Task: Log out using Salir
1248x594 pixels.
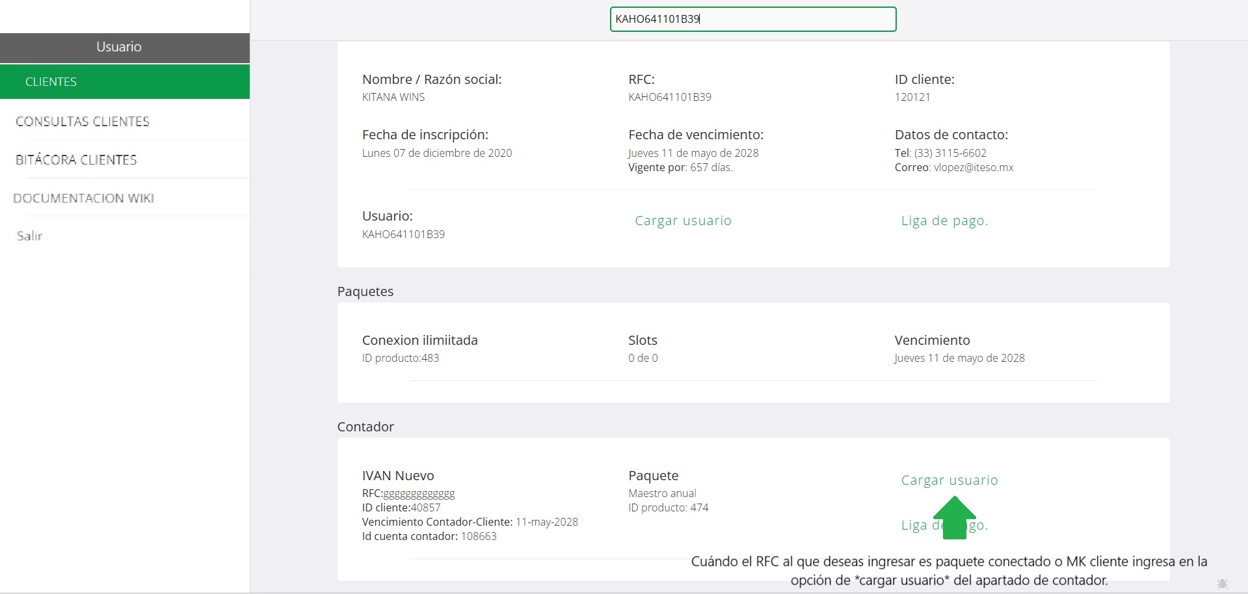Action: pos(29,236)
